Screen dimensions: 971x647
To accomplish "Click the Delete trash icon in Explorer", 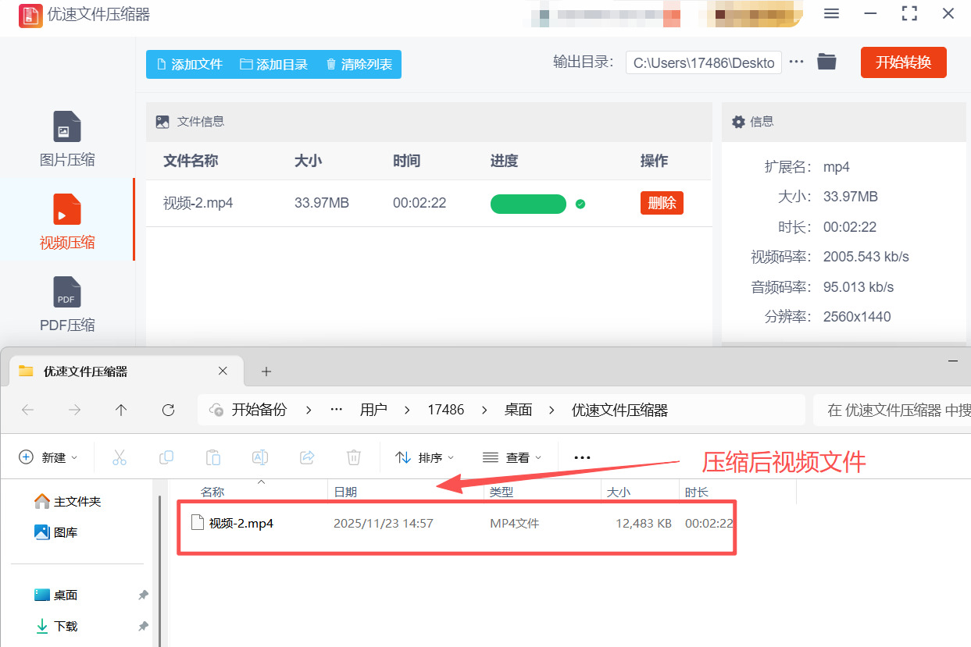I will [x=353, y=457].
